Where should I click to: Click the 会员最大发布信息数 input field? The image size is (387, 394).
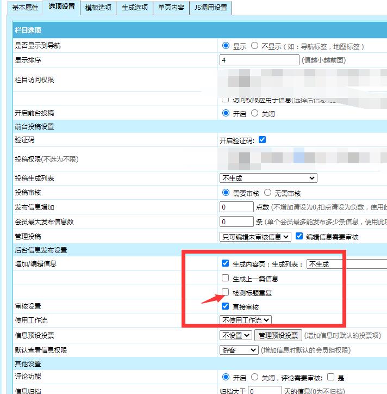236,222
